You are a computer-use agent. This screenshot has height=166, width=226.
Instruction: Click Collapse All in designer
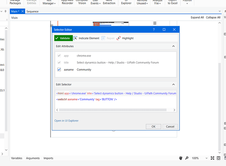213,17
